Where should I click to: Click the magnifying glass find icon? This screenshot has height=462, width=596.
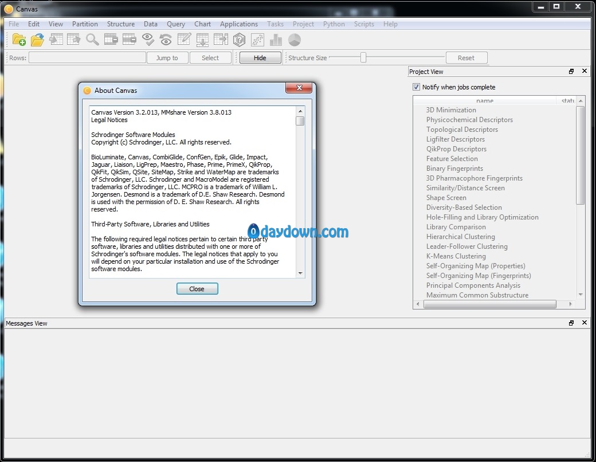coord(92,39)
